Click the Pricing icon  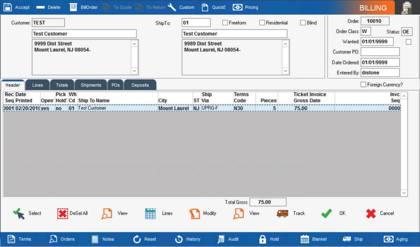237,7
